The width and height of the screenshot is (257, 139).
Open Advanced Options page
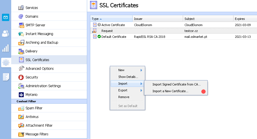pos(49,68)
